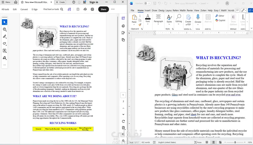
Task: Select the Highlight pen tool in Acrobat
Action: 4,36
